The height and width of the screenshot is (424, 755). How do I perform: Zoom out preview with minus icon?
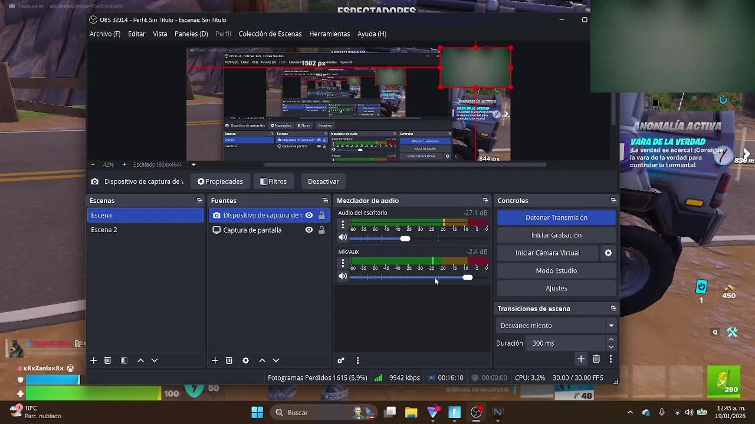(x=93, y=165)
